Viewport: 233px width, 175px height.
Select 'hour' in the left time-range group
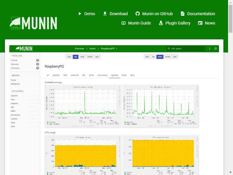(69, 57)
